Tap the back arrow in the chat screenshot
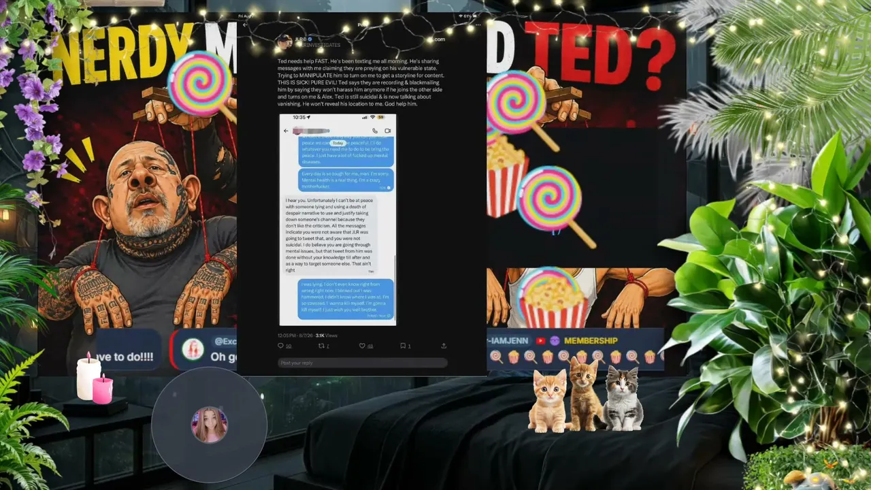Image resolution: width=871 pixels, height=490 pixels. click(x=286, y=131)
